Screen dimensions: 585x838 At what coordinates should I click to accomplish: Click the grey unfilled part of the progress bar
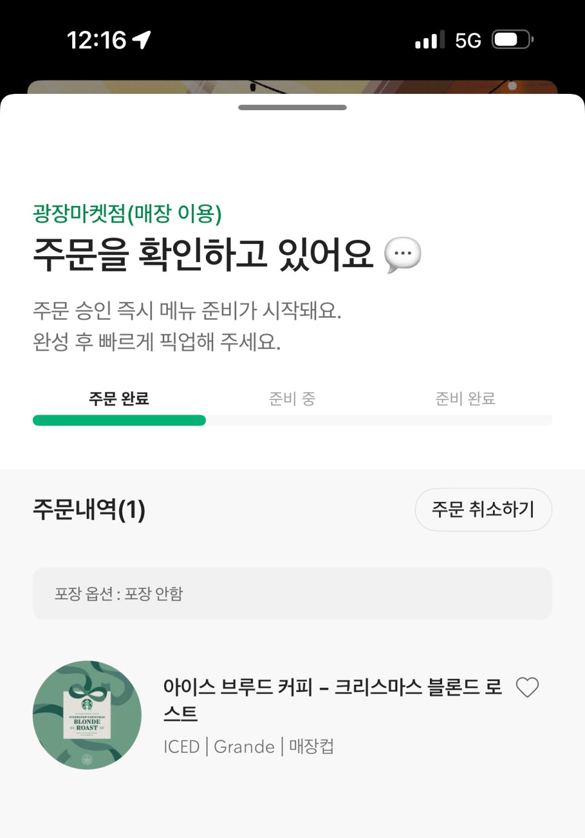pos(379,420)
